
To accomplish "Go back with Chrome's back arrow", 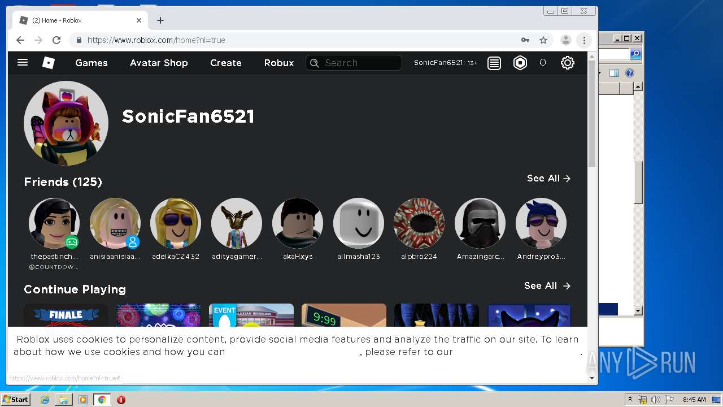I will coord(20,40).
